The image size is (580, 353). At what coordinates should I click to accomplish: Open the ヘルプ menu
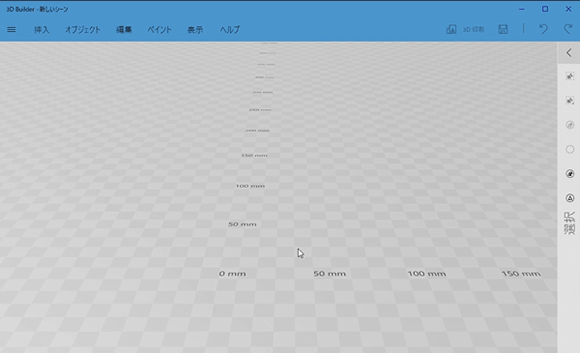tap(230, 30)
